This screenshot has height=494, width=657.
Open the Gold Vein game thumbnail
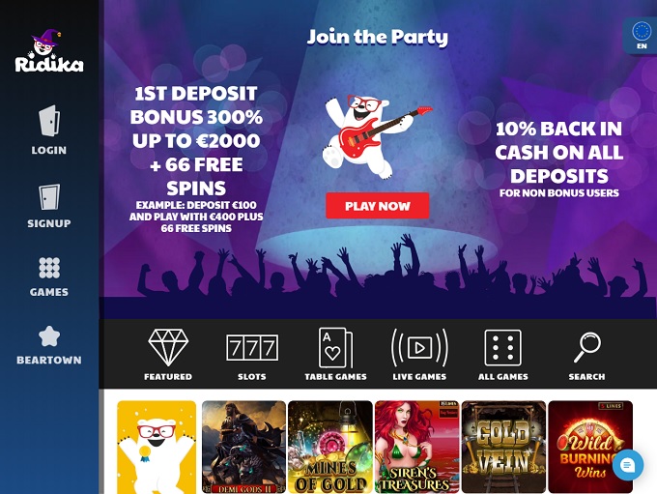[x=503, y=447]
